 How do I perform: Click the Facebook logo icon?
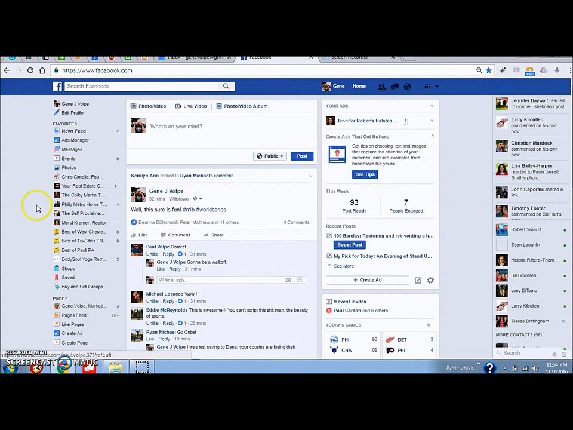pyautogui.click(x=57, y=86)
